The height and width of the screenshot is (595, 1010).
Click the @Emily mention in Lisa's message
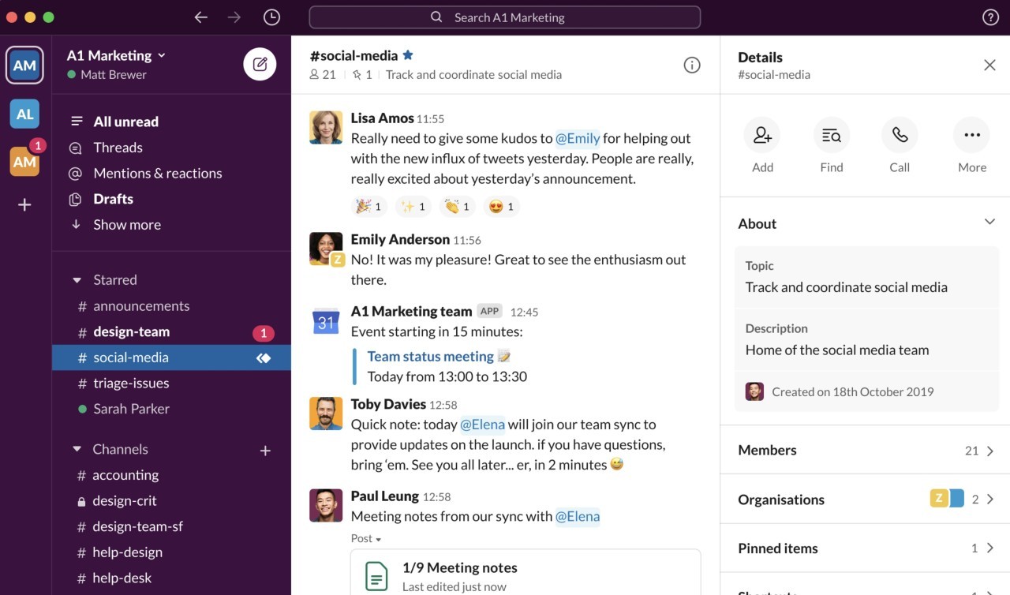(579, 138)
